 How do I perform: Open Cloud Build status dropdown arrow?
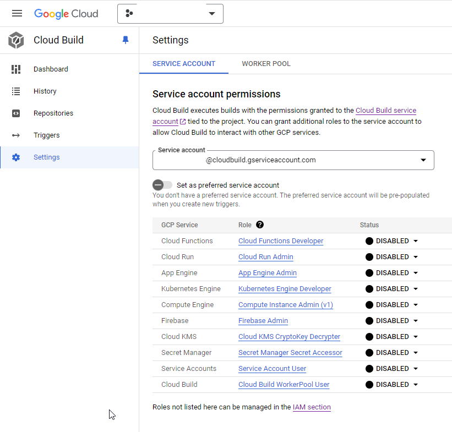[x=416, y=385]
